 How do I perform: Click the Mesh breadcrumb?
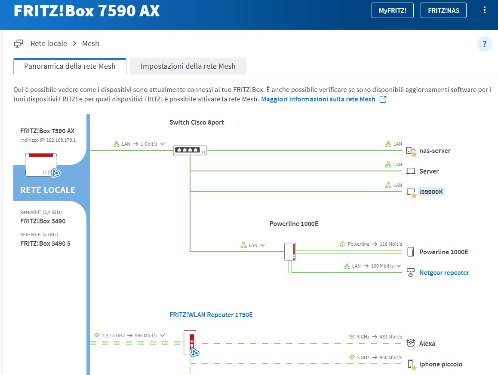pyautogui.click(x=90, y=43)
